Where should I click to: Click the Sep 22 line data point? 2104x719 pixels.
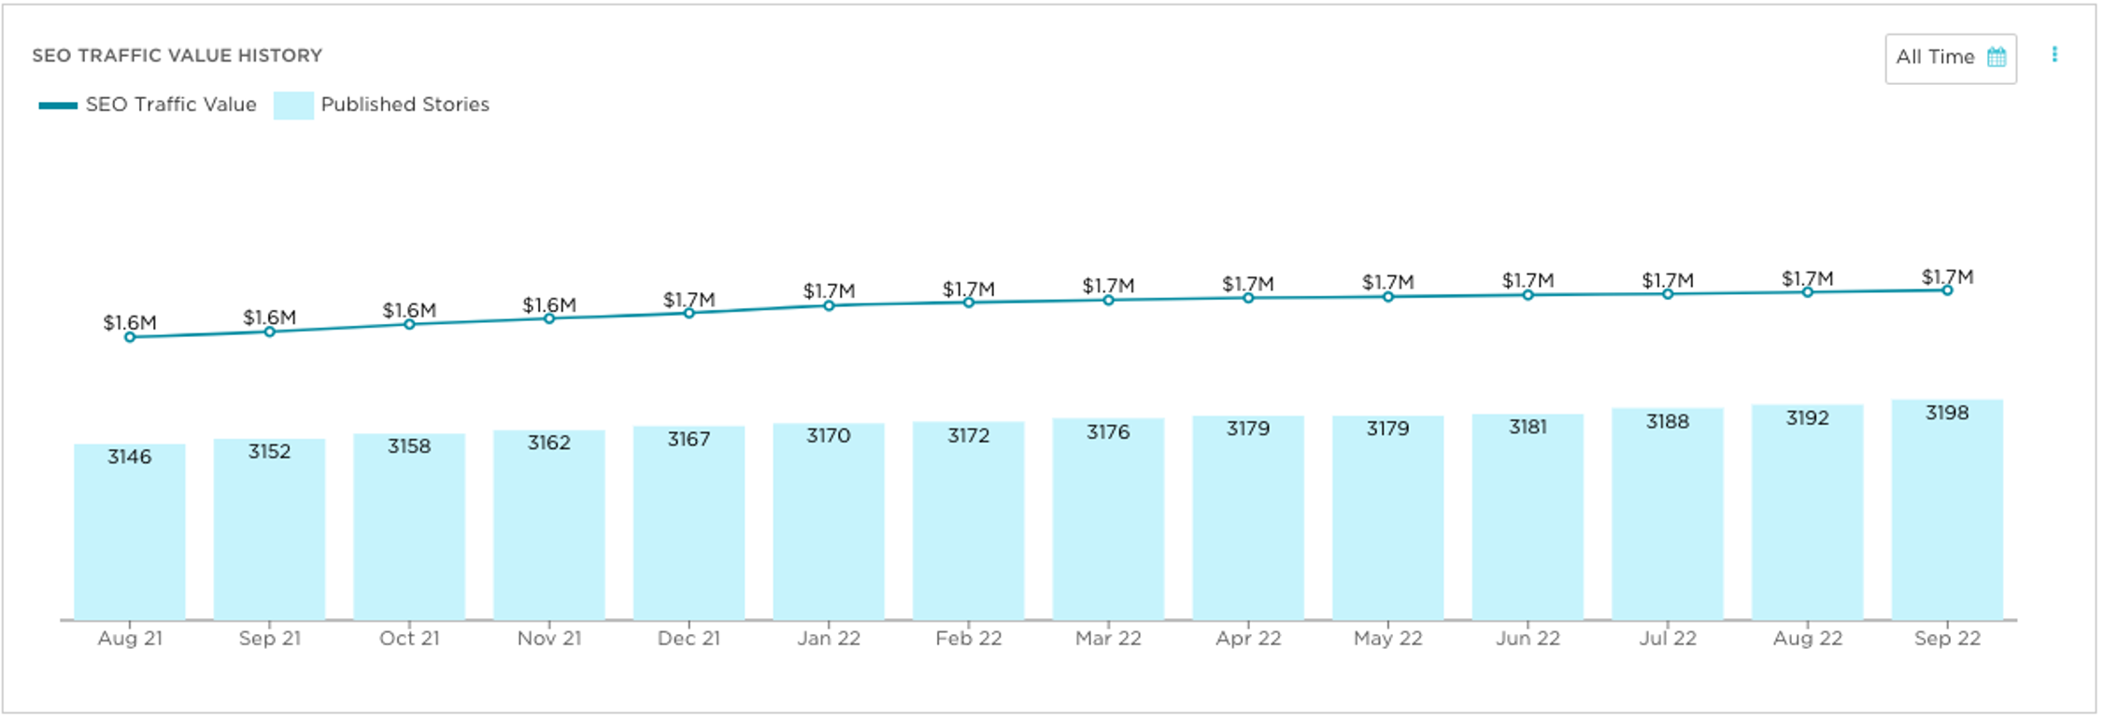coord(1947,290)
